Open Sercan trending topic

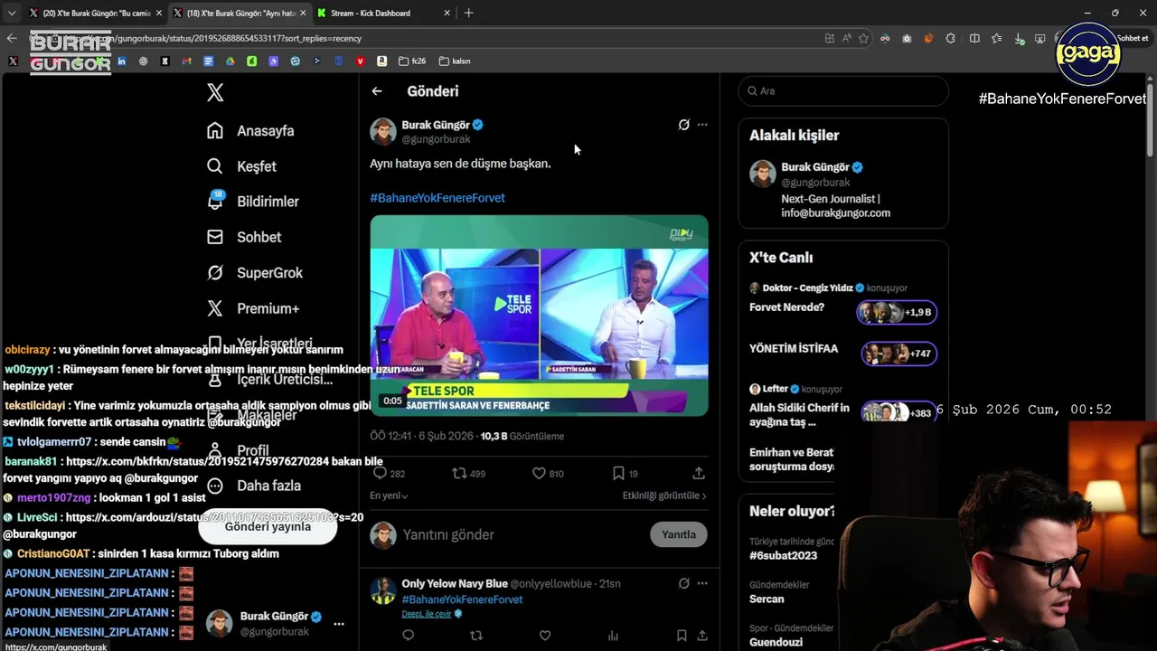(767, 599)
